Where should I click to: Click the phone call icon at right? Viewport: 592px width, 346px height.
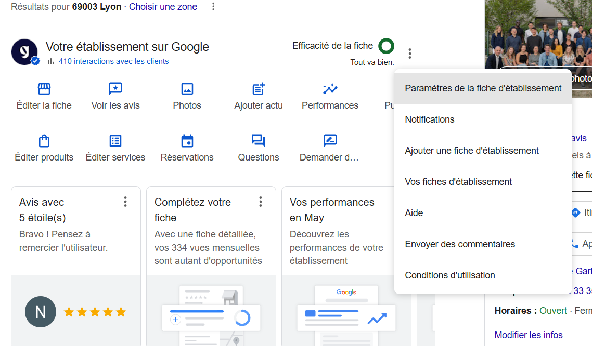point(575,244)
